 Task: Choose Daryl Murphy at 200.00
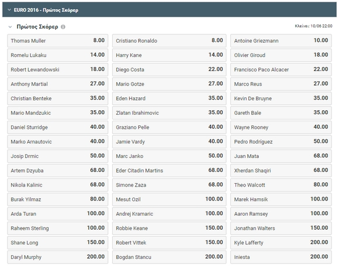57,257
